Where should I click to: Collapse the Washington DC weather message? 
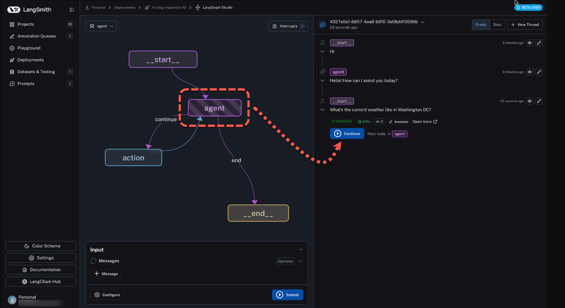[323, 110]
